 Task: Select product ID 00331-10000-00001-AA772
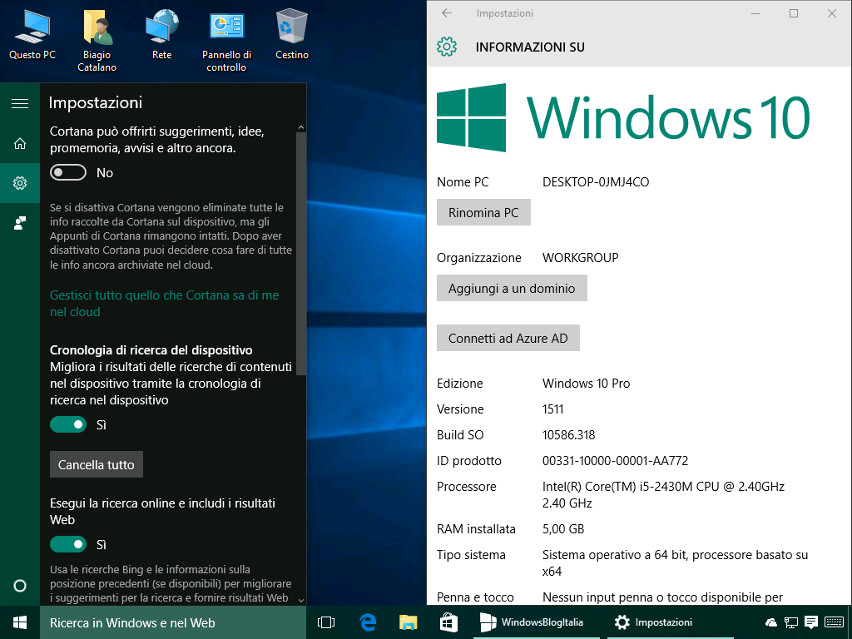pyautogui.click(x=615, y=461)
